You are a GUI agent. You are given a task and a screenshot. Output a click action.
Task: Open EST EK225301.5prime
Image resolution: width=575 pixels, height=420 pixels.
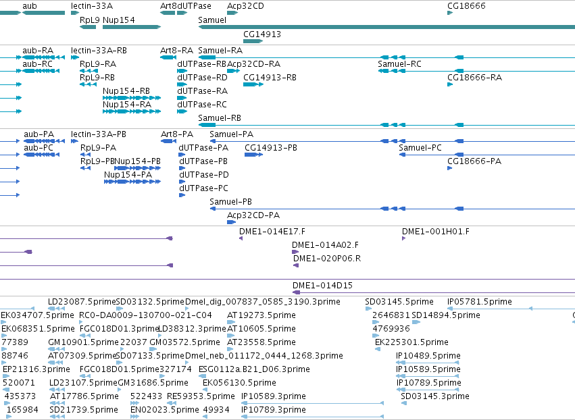coord(411,342)
